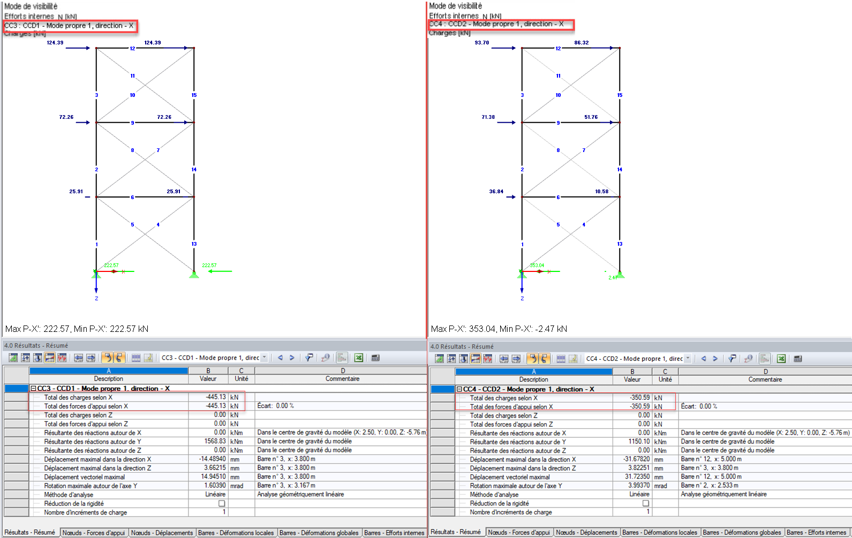
Task: Open the CC3 - CCD1 load case dropdown
Action: 264,358
